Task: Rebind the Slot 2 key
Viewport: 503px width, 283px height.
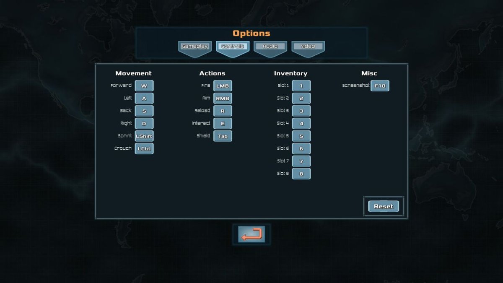Action: click(301, 99)
